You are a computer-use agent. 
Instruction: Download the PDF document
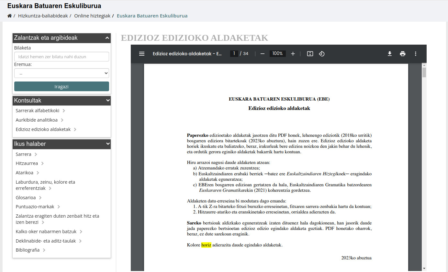(390, 54)
